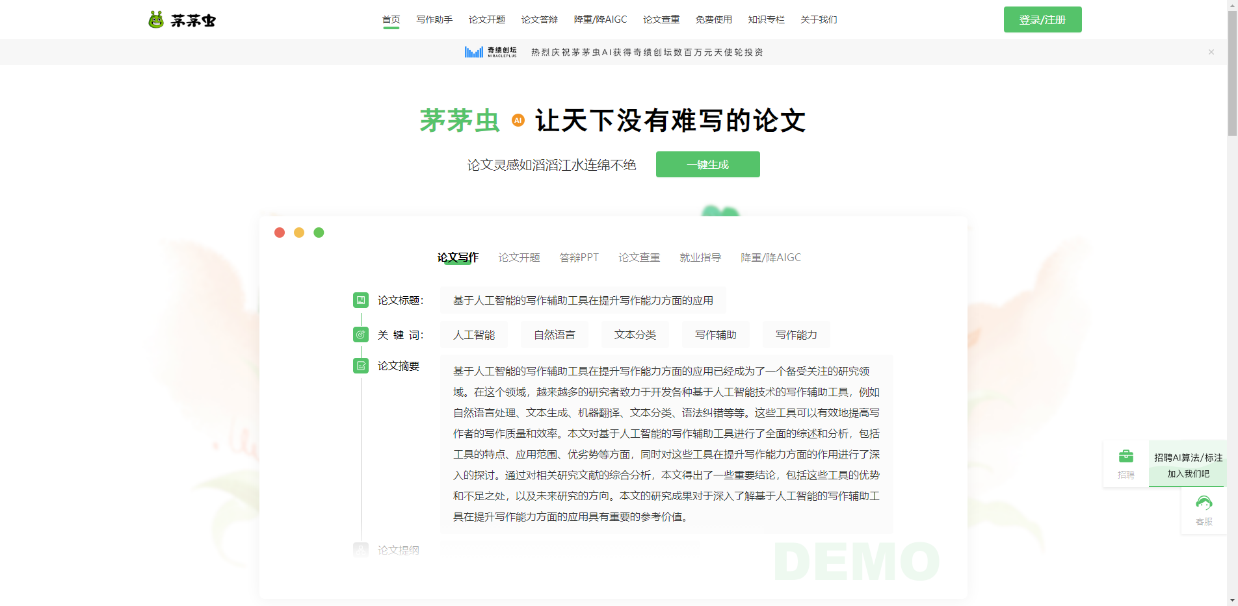Click the 一键生成 green button
Viewport: 1238px width, 606px height.
[708, 164]
